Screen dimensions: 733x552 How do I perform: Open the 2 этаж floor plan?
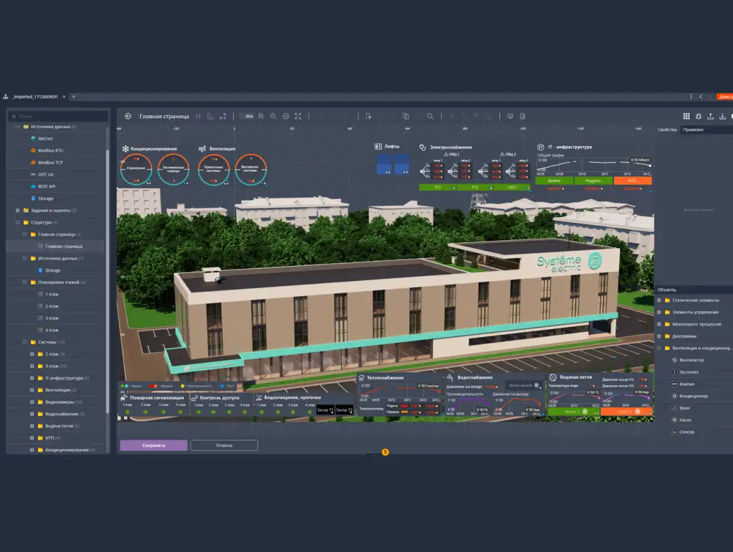click(x=51, y=306)
